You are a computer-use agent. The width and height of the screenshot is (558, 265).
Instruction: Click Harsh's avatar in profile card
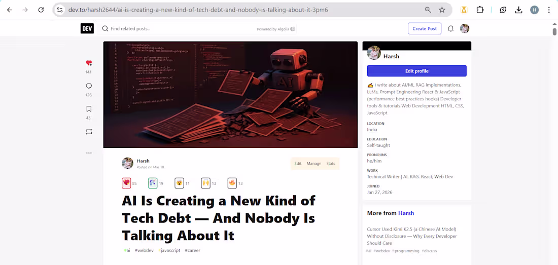tap(374, 53)
